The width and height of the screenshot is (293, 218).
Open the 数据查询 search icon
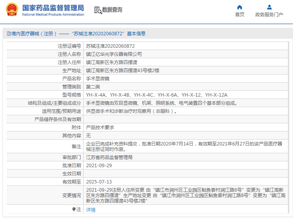(x=98, y=10)
